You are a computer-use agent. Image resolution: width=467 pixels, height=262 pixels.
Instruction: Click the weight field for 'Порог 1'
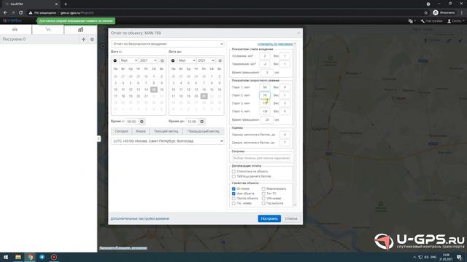[x=285, y=87]
